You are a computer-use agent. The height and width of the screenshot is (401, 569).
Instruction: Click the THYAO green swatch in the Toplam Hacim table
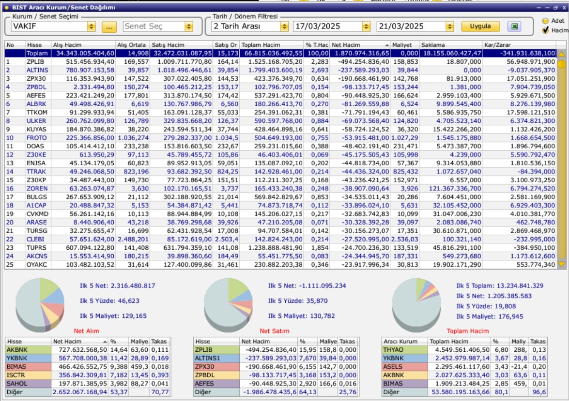click(405, 350)
